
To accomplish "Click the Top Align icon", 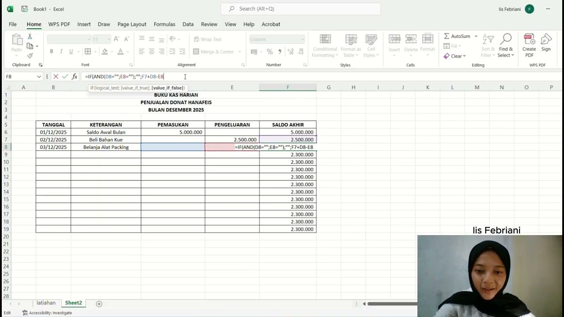I will pyautogui.click(x=141, y=39).
